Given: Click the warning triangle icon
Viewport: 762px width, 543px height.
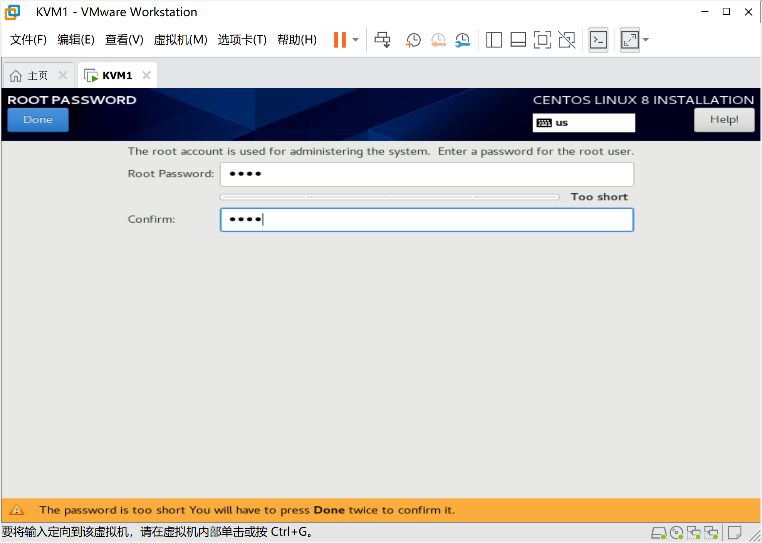Looking at the screenshot, I should (x=17, y=510).
